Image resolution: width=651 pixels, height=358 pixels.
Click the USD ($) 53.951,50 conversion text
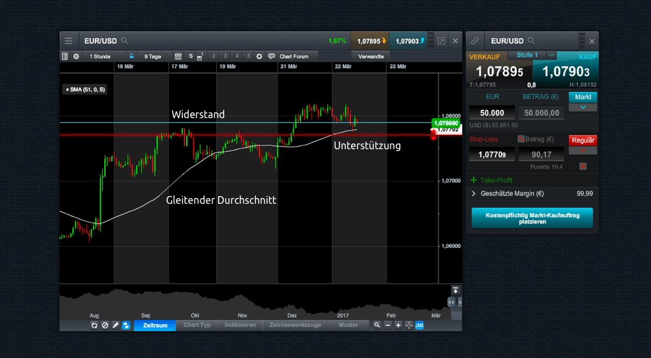(x=493, y=125)
